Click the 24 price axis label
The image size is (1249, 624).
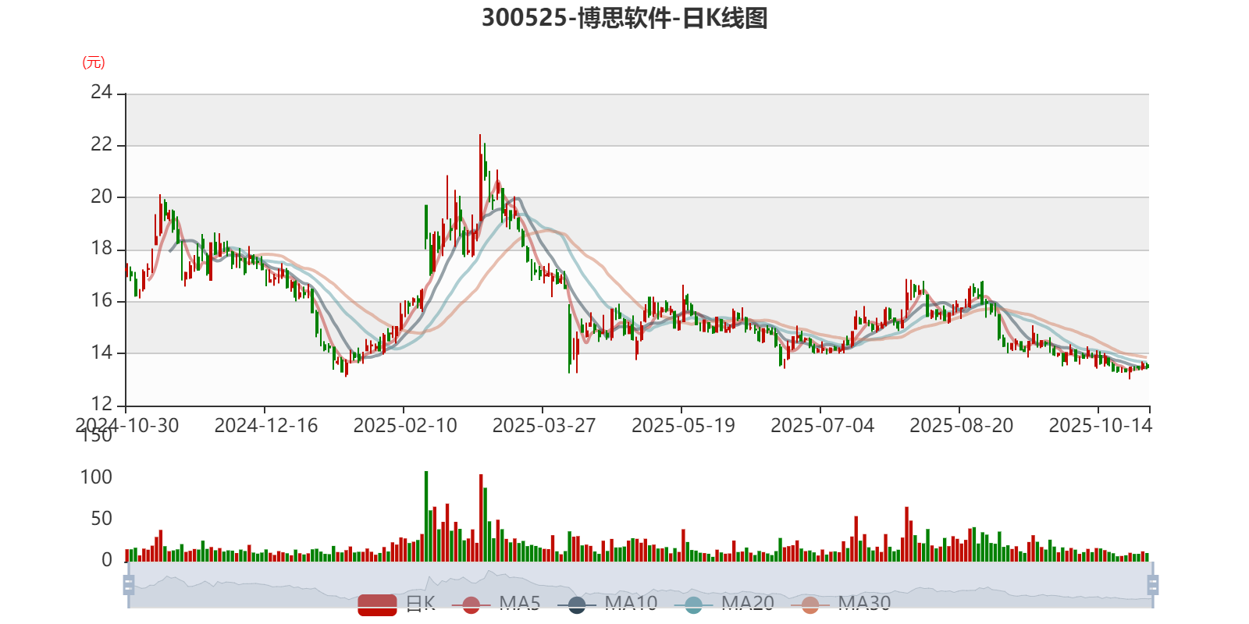(x=101, y=92)
